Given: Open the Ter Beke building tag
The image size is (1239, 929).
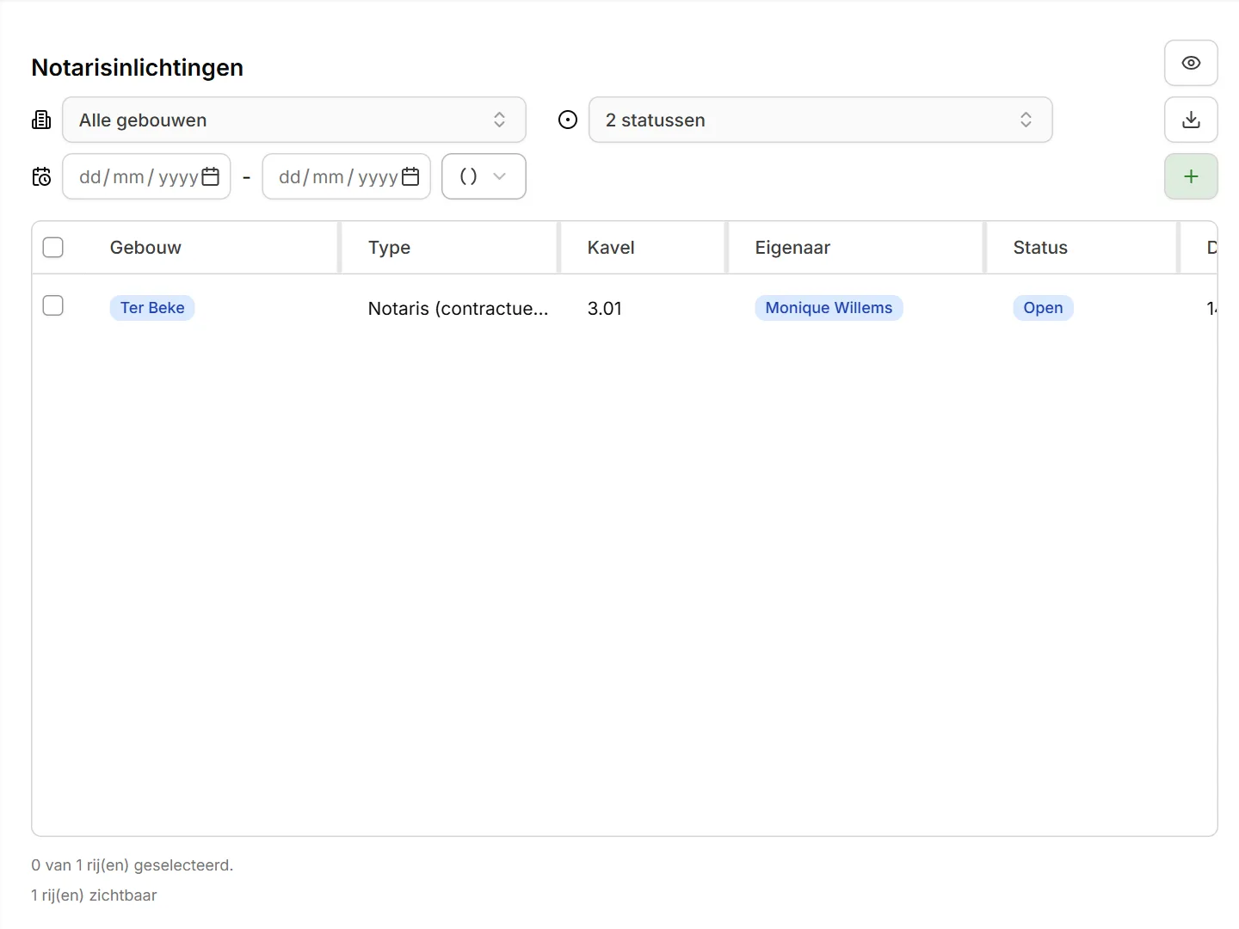Looking at the screenshot, I should click(152, 308).
